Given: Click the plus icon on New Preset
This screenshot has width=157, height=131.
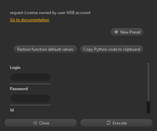Looking at the screenshot, I should click(116, 32).
